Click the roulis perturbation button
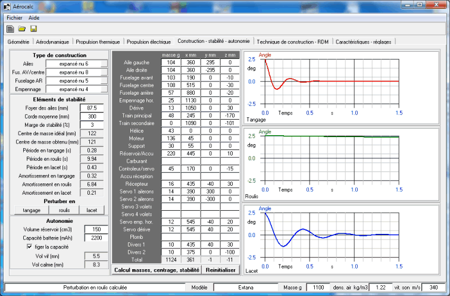This screenshot has height=296, width=450. pyautogui.click(x=64, y=210)
